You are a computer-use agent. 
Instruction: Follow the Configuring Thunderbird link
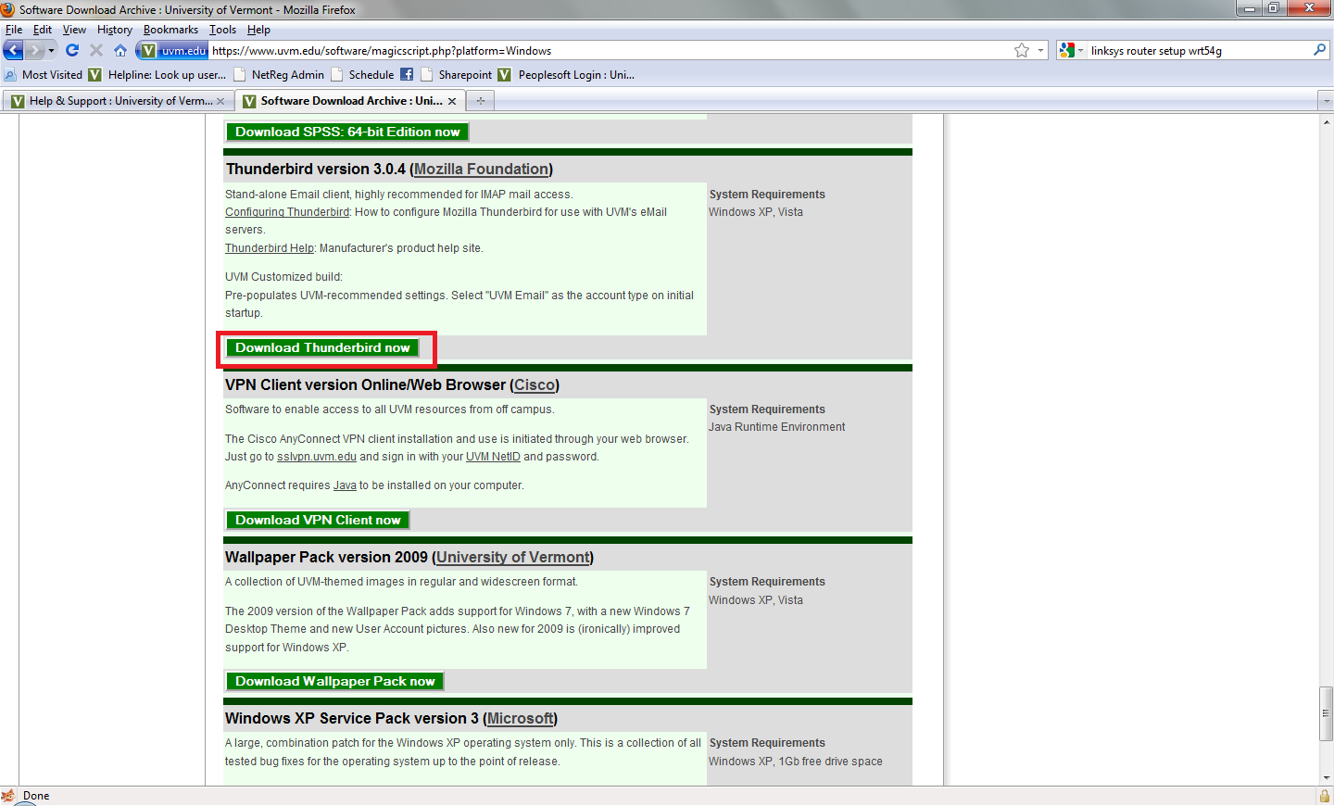[287, 212]
